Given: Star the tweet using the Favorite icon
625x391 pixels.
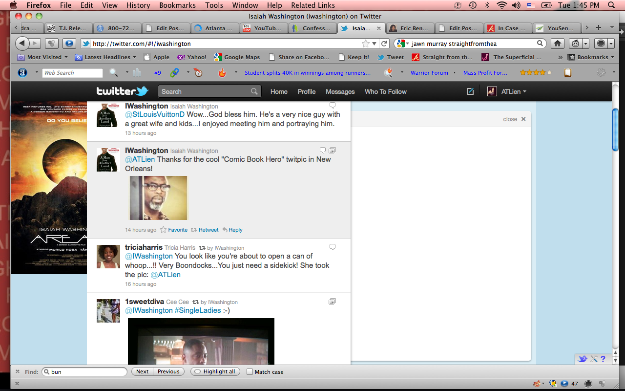Looking at the screenshot, I should pyautogui.click(x=164, y=230).
